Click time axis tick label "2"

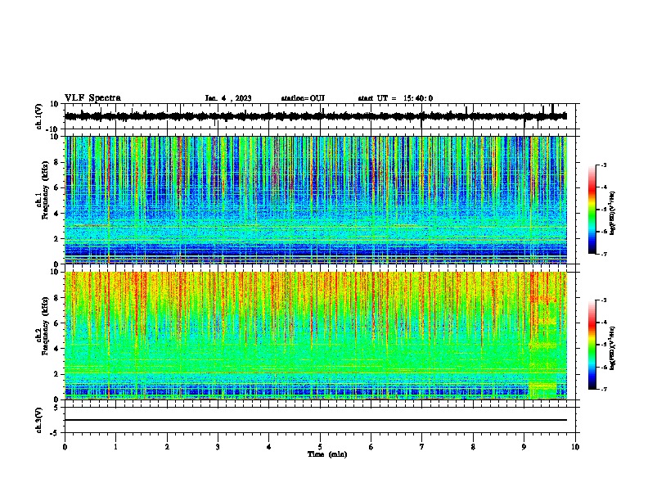tap(167, 447)
